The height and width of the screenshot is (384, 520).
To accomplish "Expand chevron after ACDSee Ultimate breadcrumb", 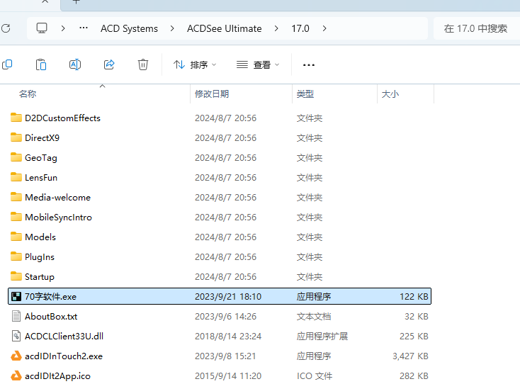I will tap(276, 28).
